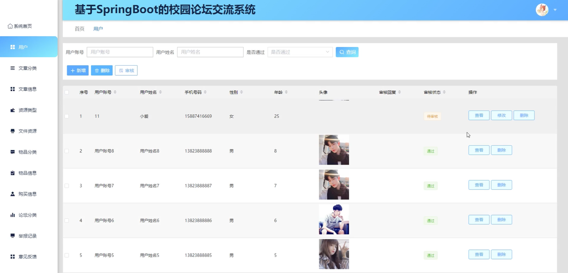Screen dimensions: 568x273
Task: Open the 是否通过 dropdown filter
Action: point(300,52)
